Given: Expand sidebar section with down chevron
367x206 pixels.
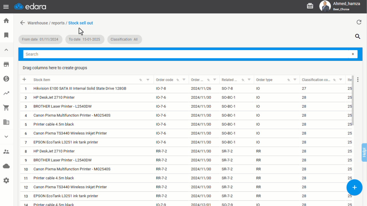Looking at the screenshot, I should click(x=6, y=137).
